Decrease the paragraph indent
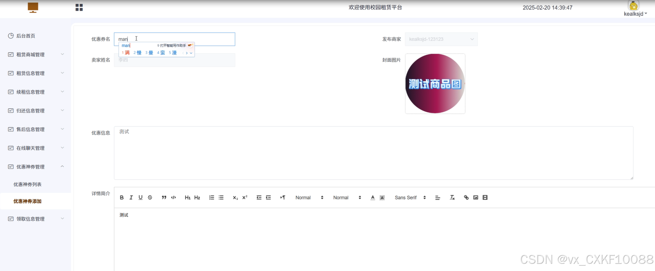 pos(259,198)
